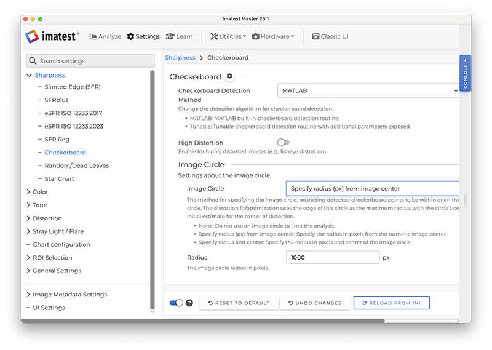Collapse the Sharpness tree section

click(x=29, y=75)
